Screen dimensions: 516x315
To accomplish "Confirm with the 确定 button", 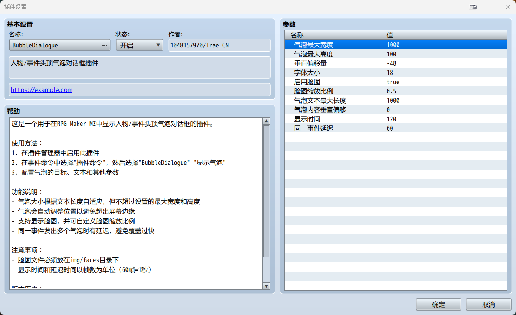I will click(x=438, y=305).
